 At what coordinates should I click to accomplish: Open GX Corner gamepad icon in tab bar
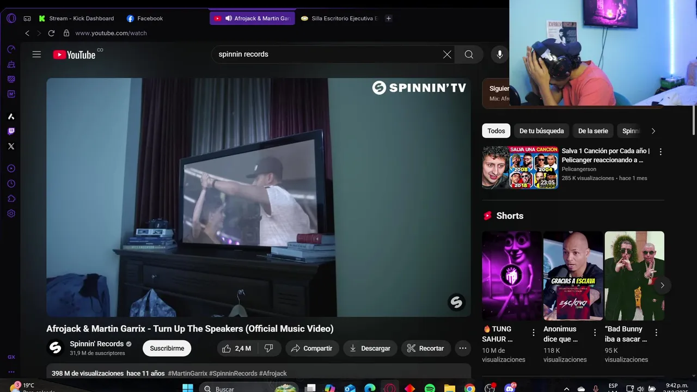tap(27, 19)
